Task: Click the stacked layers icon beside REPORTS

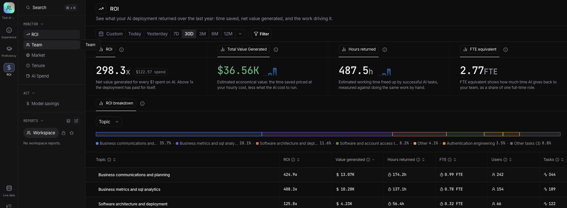Action: pos(68,121)
